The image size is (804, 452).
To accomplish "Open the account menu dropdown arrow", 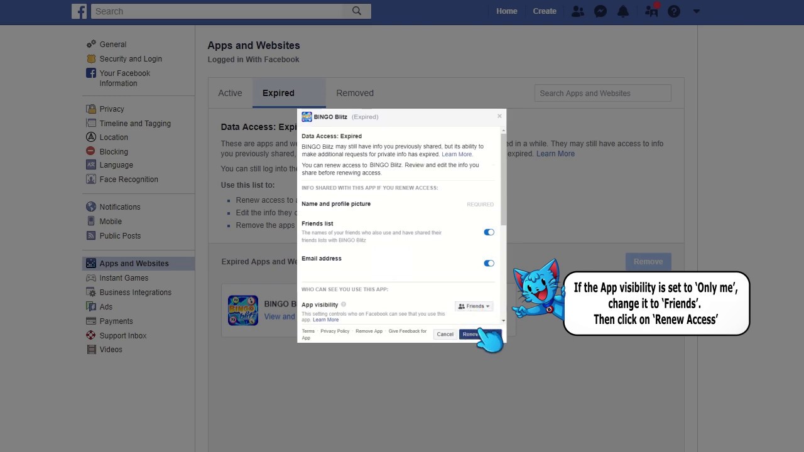I will [x=696, y=11].
